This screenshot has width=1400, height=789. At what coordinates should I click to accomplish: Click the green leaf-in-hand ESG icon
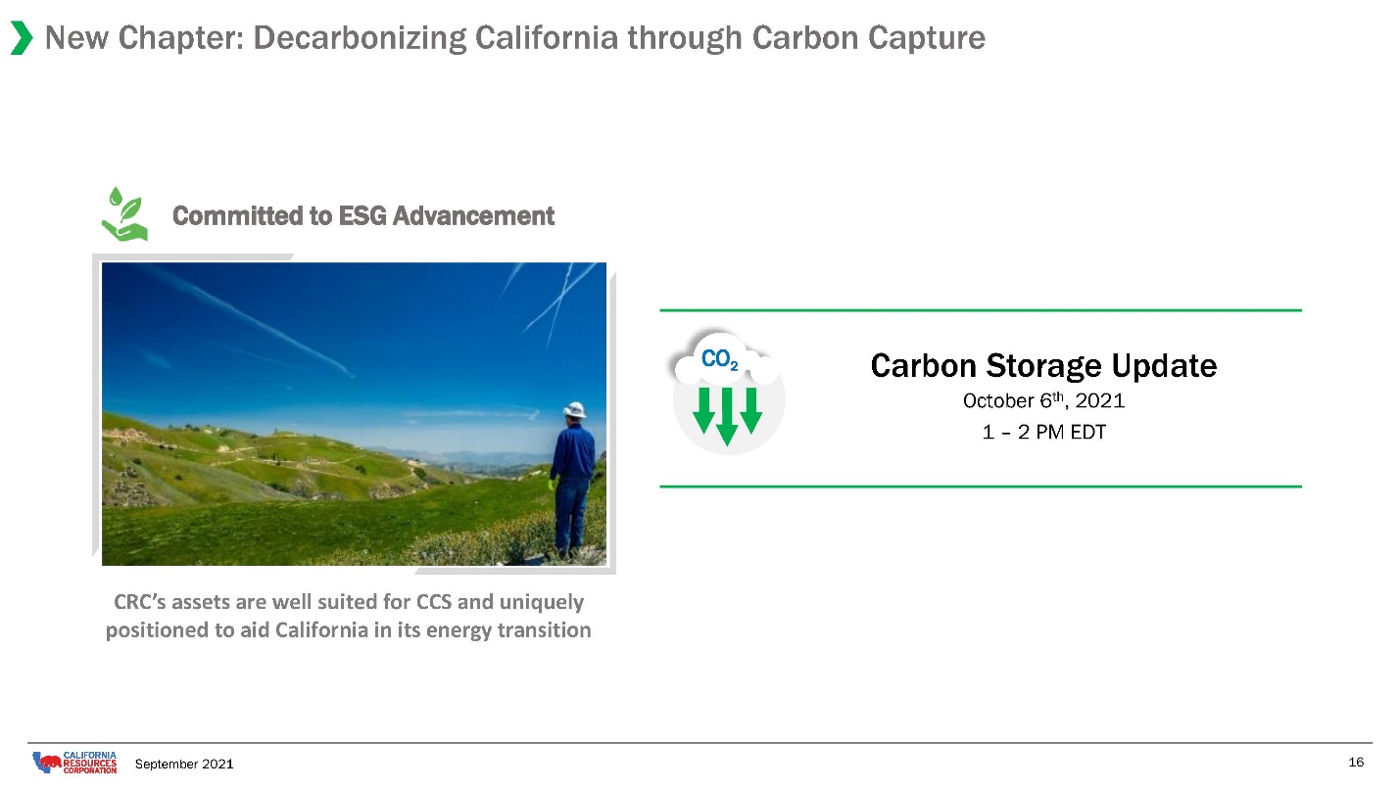(x=124, y=213)
